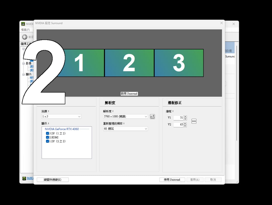Click the 啟用 Surround label in the preview
The width and height of the screenshot is (272, 205).
pyautogui.click(x=129, y=94)
